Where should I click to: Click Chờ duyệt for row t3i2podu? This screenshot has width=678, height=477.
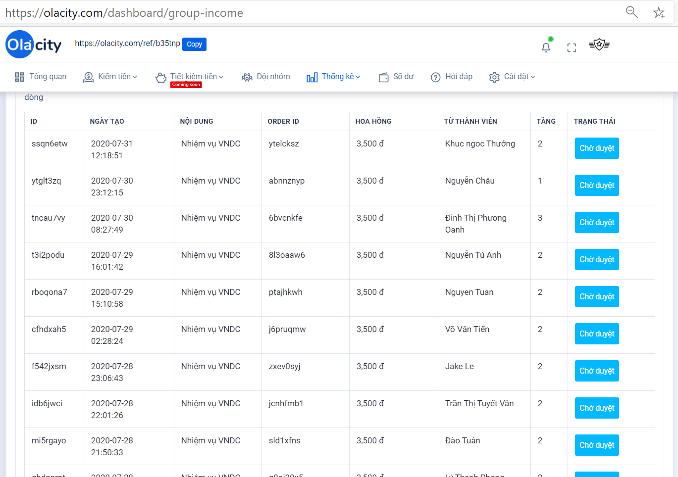pyautogui.click(x=597, y=260)
